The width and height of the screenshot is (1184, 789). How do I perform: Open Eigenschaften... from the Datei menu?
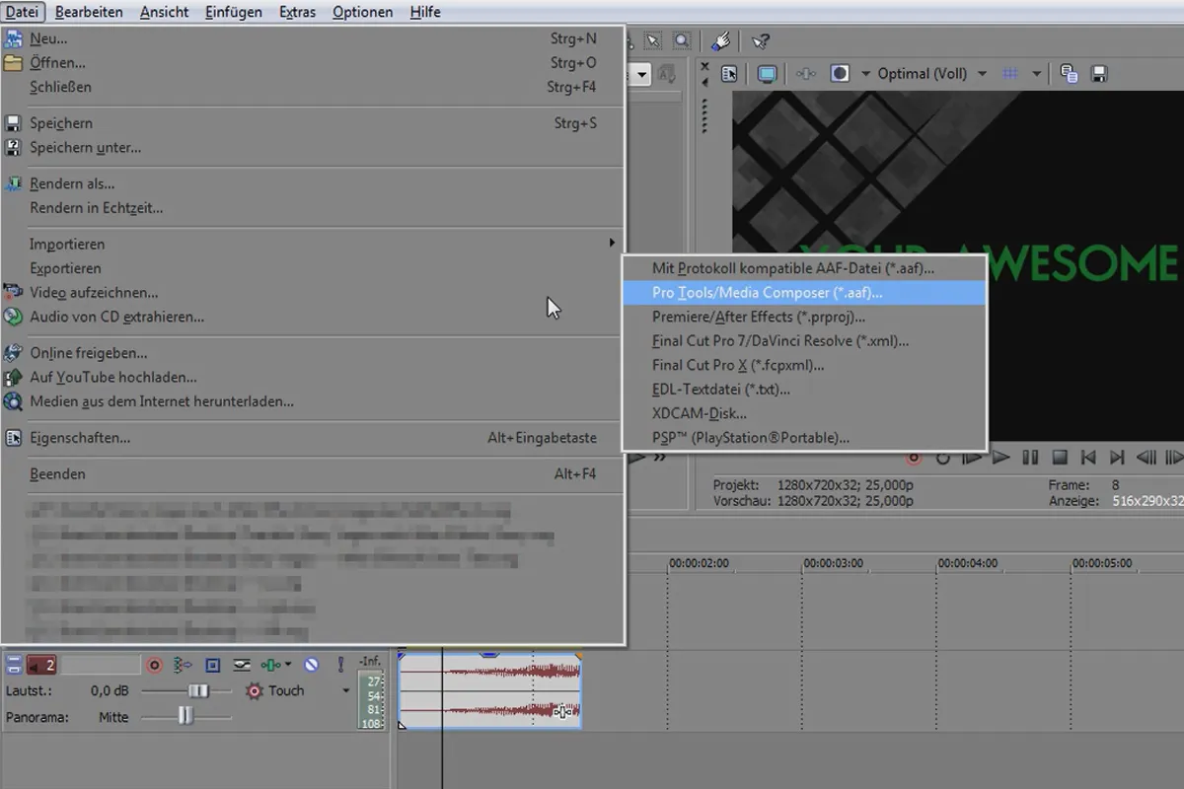tap(313, 438)
